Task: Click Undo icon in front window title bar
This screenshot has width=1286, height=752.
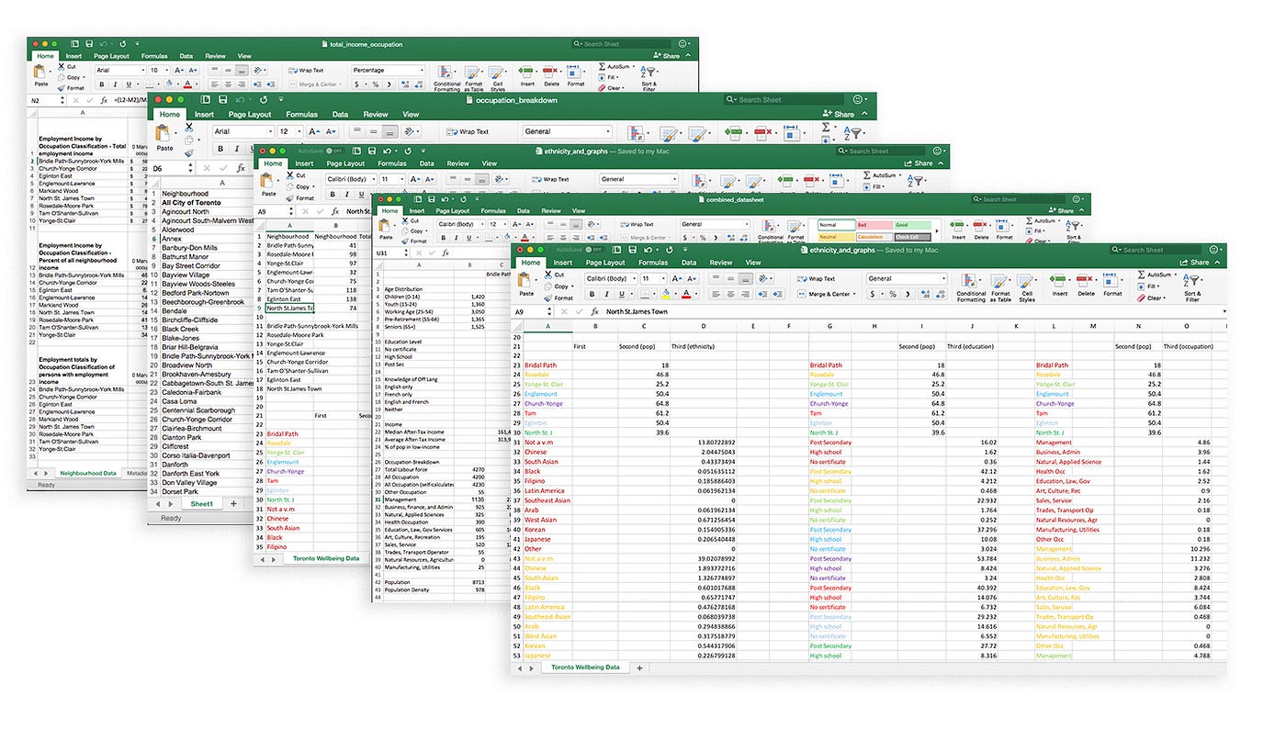Action: [x=648, y=250]
